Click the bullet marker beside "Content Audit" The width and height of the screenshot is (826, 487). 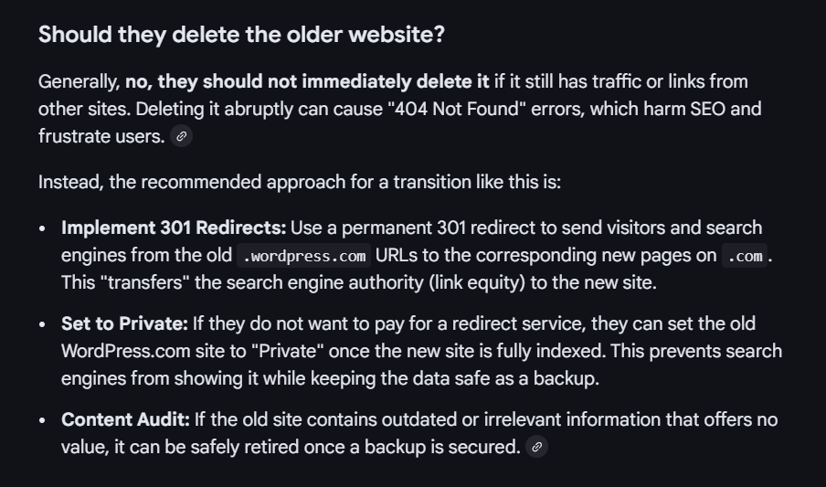[43, 420]
